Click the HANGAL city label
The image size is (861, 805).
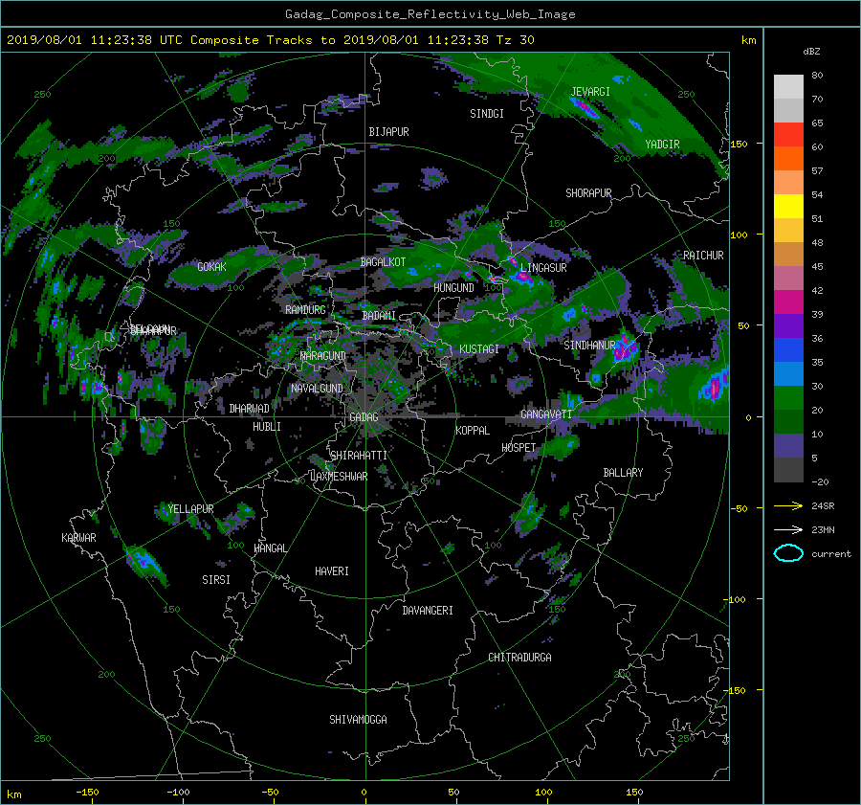pyautogui.click(x=270, y=548)
